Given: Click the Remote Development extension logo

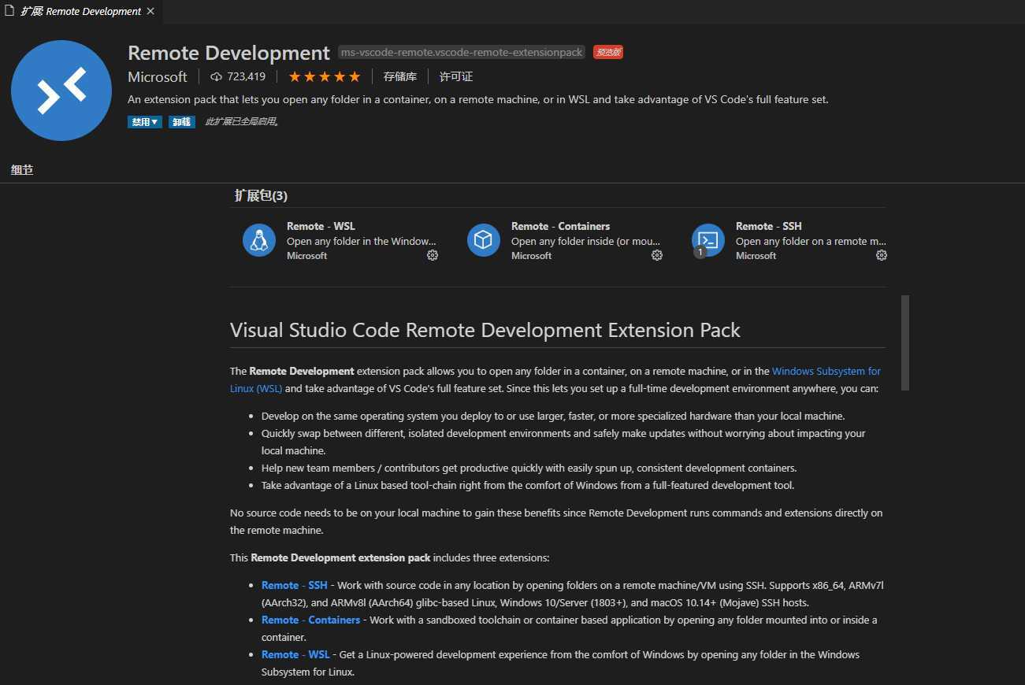Looking at the screenshot, I should (x=61, y=91).
